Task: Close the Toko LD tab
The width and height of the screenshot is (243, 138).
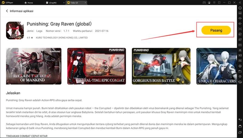Action: click(85, 3)
